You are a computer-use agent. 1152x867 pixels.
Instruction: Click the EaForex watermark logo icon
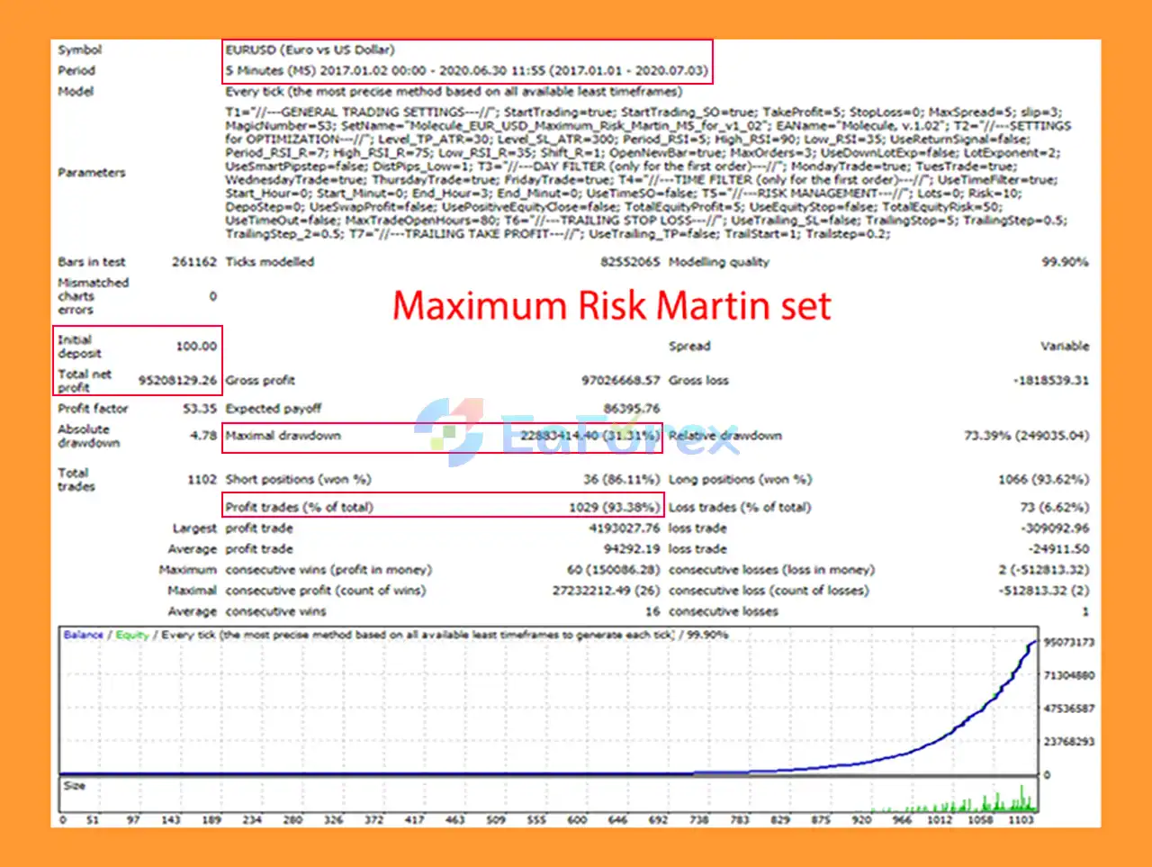(449, 432)
